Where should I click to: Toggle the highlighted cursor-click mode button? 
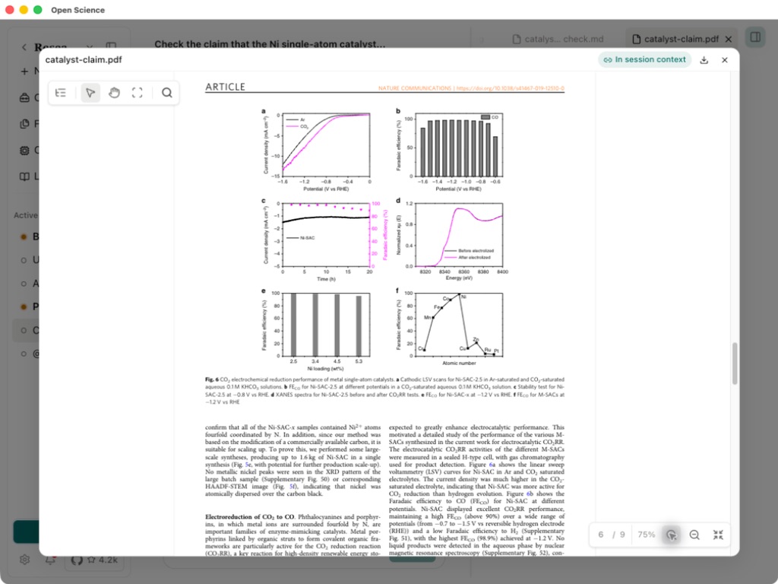[672, 535]
